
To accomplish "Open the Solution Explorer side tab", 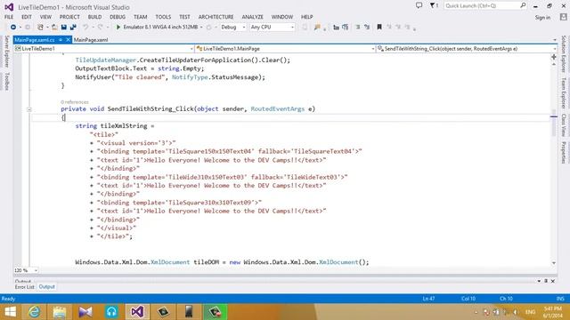I will pyautogui.click(x=564, y=53).
